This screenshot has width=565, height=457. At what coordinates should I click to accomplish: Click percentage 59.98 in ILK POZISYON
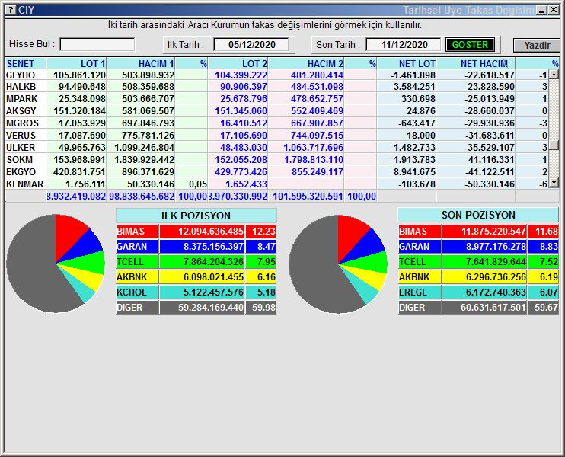[x=263, y=308]
